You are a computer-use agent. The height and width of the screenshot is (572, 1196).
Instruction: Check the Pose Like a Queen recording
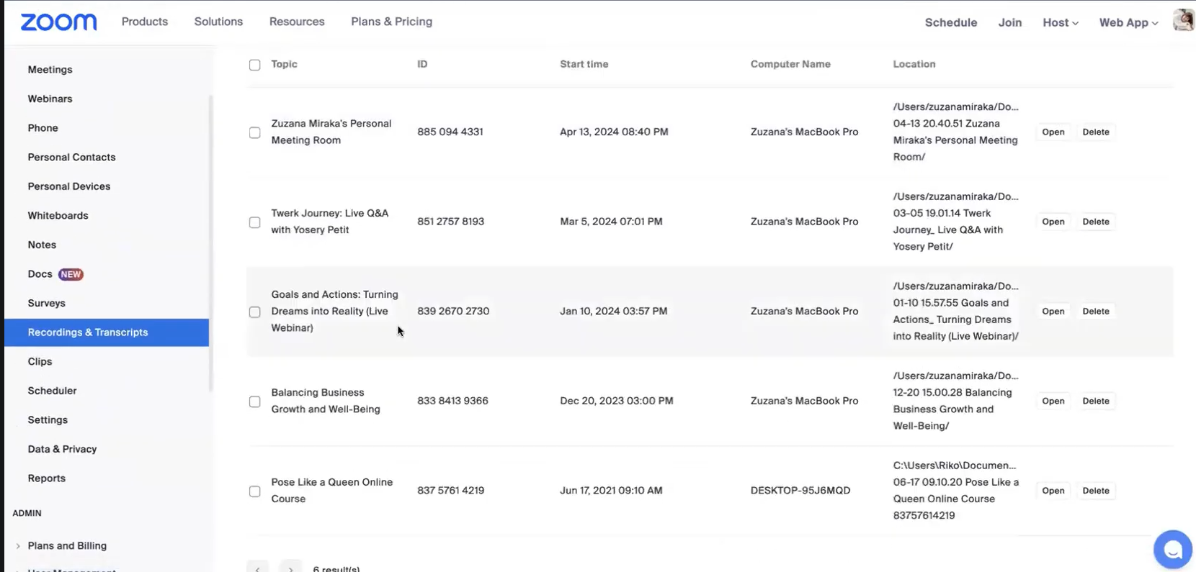point(254,491)
